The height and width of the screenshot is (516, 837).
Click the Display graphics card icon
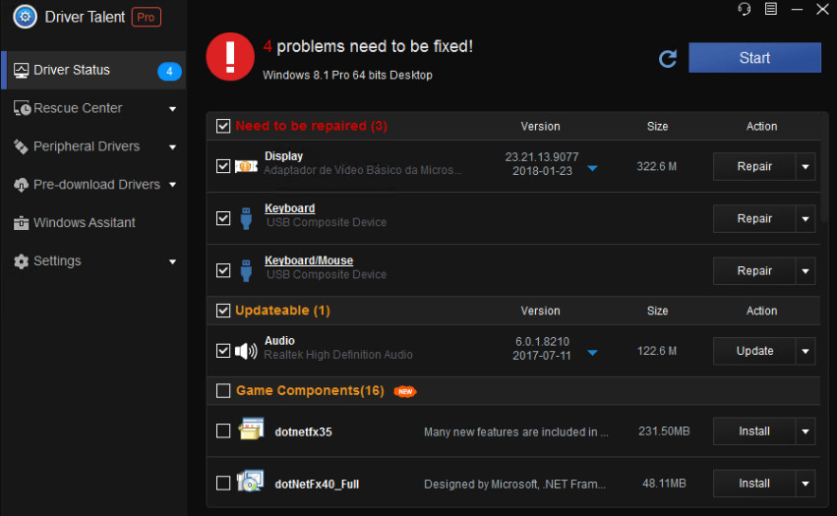click(x=246, y=166)
